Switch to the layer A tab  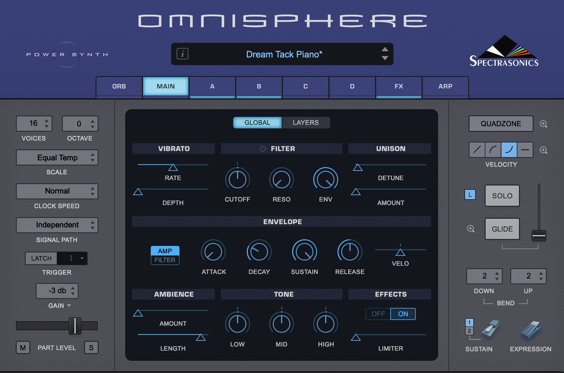tap(212, 86)
